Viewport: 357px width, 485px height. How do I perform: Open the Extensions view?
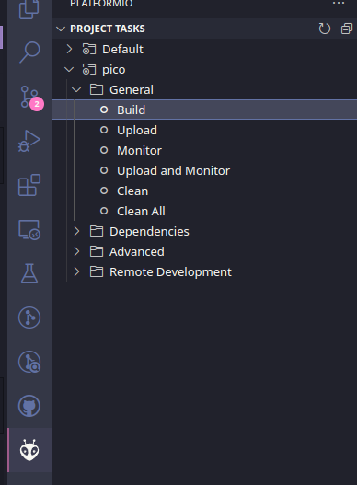pos(29,185)
